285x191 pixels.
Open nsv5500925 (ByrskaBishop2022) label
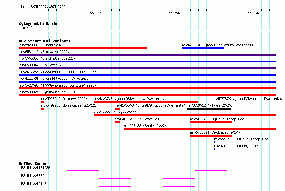(x=47, y=92)
